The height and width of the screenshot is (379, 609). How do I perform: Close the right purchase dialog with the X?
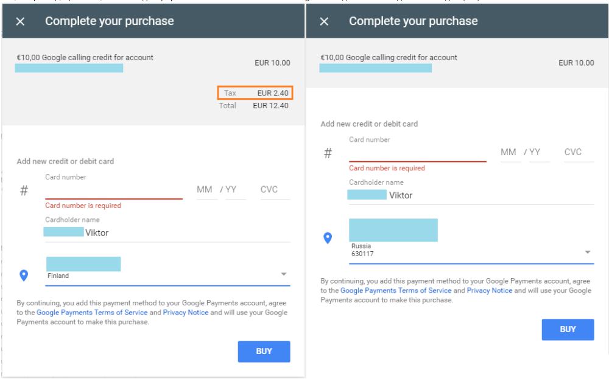click(x=324, y=21)
